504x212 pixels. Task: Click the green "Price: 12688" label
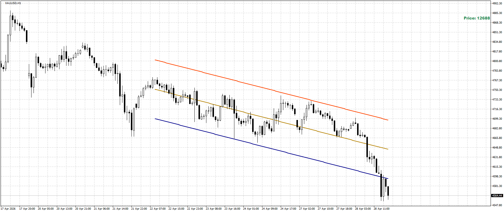click(477, 18)
